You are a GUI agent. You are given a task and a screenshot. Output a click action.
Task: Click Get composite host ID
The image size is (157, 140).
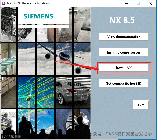click(x=124, y=83)
